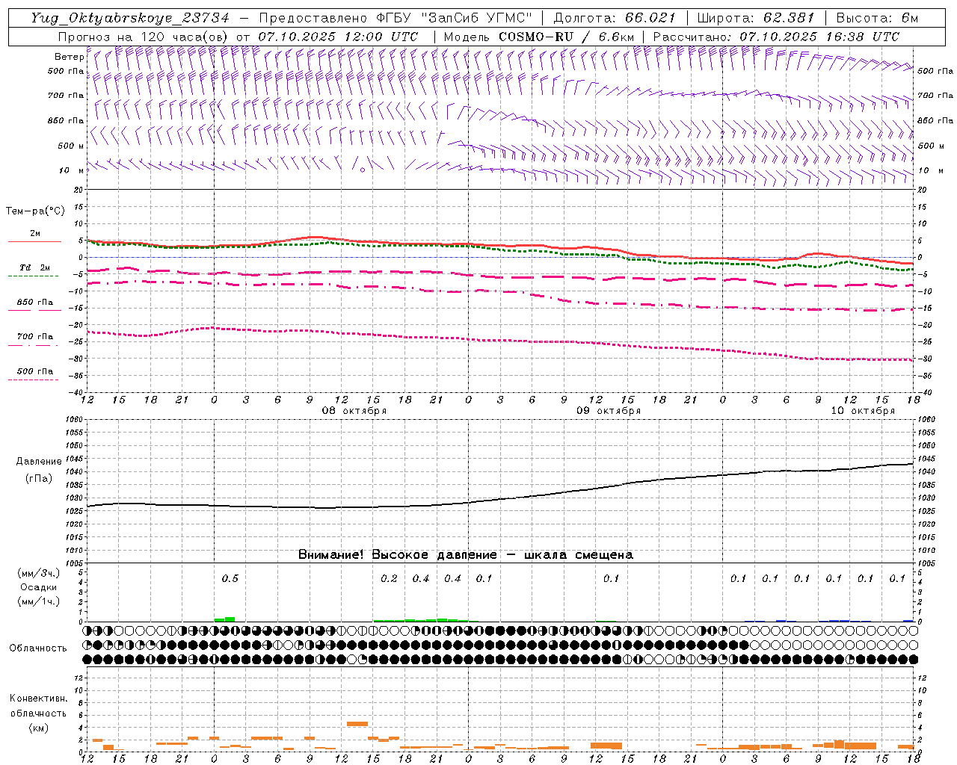Click the Облачность cloud cover label
Screen dimensions: 957x765
(x=38, y=648)
